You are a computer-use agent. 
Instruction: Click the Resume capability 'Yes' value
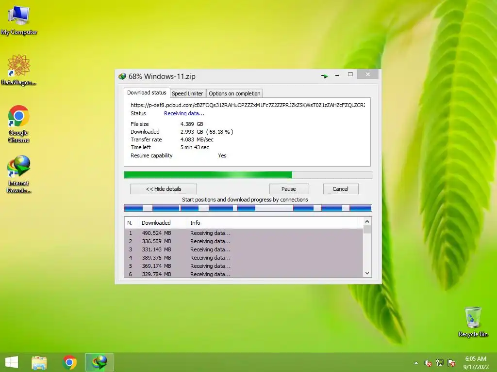click(x=222, y=155)
